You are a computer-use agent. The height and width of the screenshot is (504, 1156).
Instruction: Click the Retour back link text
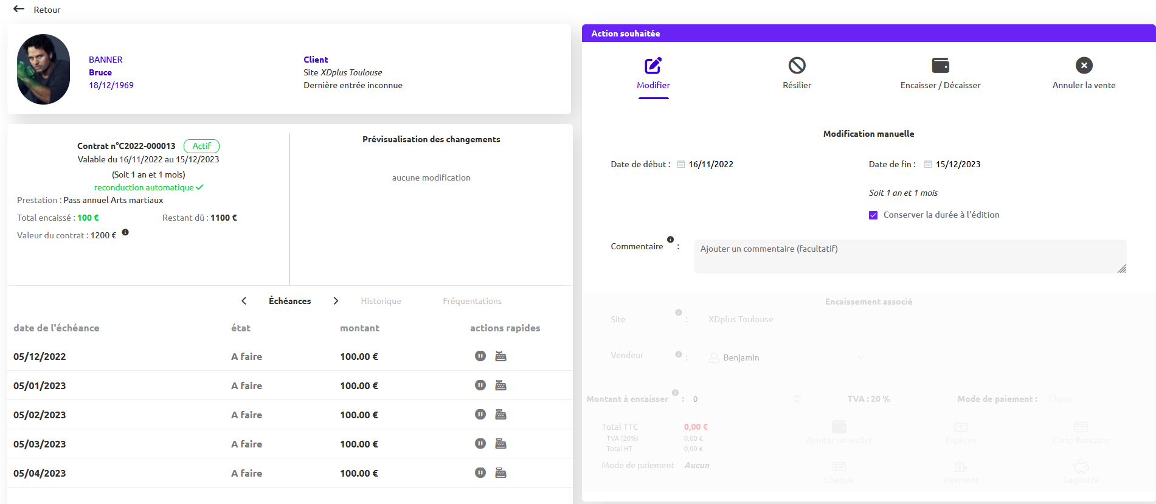click(47, 10)
